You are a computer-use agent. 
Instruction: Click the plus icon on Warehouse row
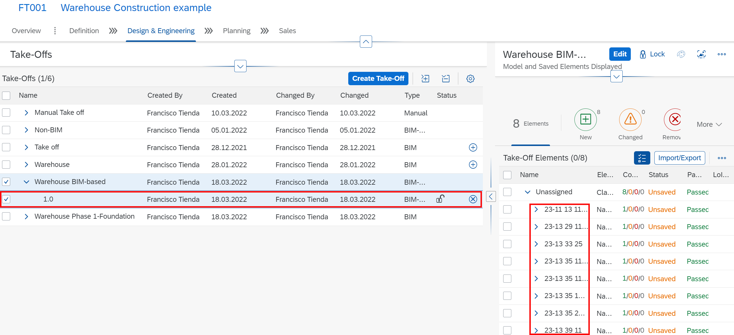pos(473,165)
